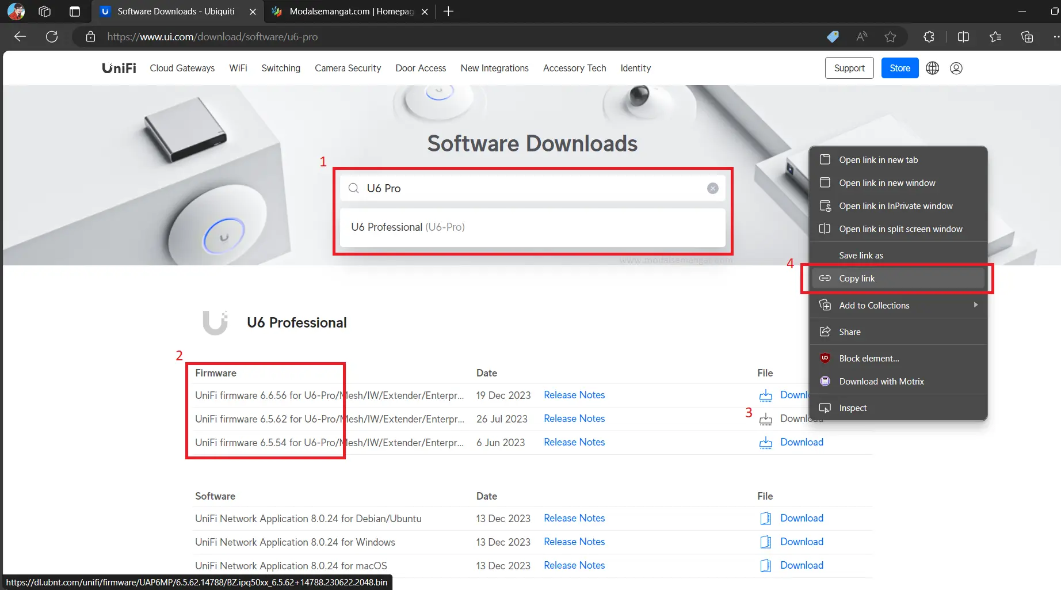Image resolution: width=1061 pixels, height=590 pixels.
Task: Click in the U6 Pro search input
Action: [x=532, y=188]
